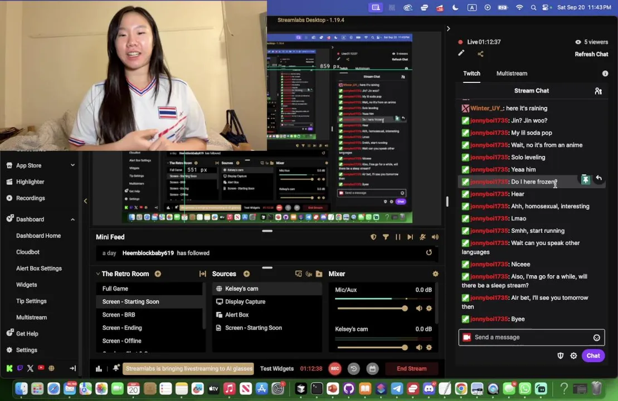This screenshot has height=401, width=618.
Task: Open the replay buffer button
Action: [353, 369]
